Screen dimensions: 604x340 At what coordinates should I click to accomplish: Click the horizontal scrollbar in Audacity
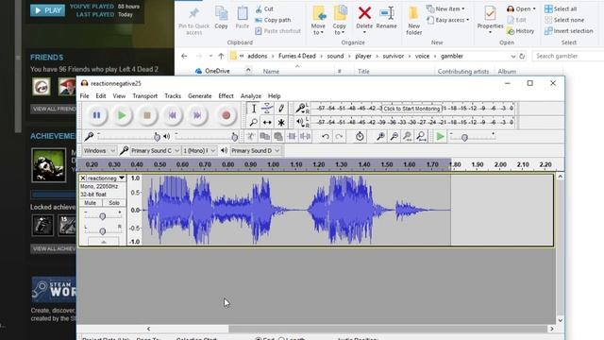click(x=388, y=329)
